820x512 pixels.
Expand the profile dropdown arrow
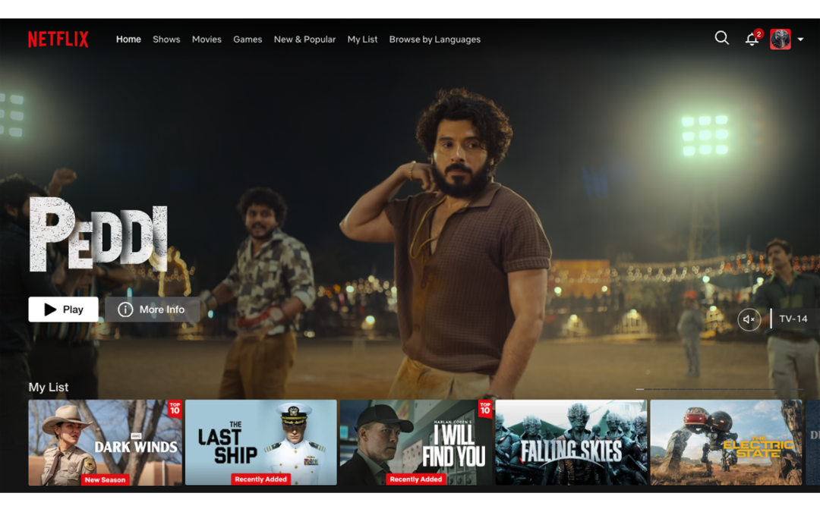tap(800, 39)
